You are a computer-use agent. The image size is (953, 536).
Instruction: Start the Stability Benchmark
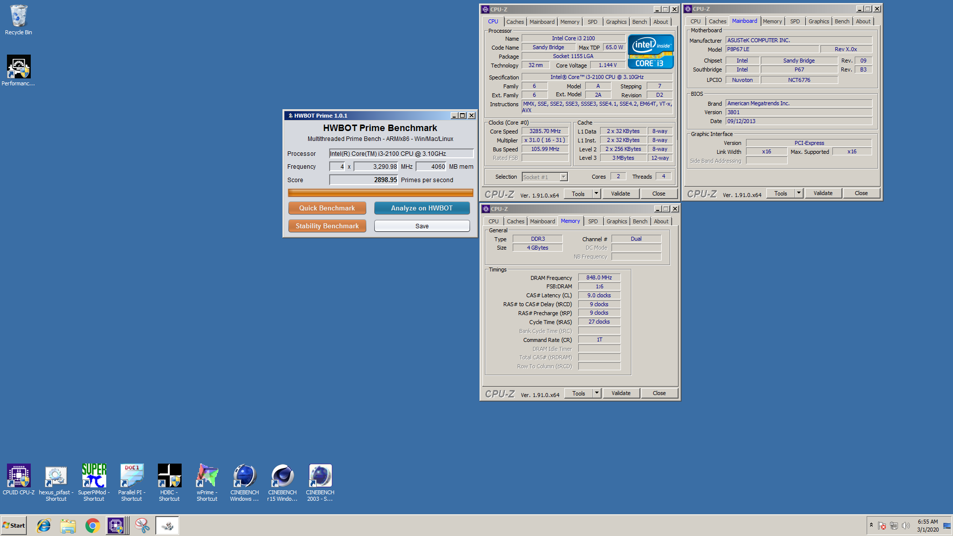(x=327, y=226)
